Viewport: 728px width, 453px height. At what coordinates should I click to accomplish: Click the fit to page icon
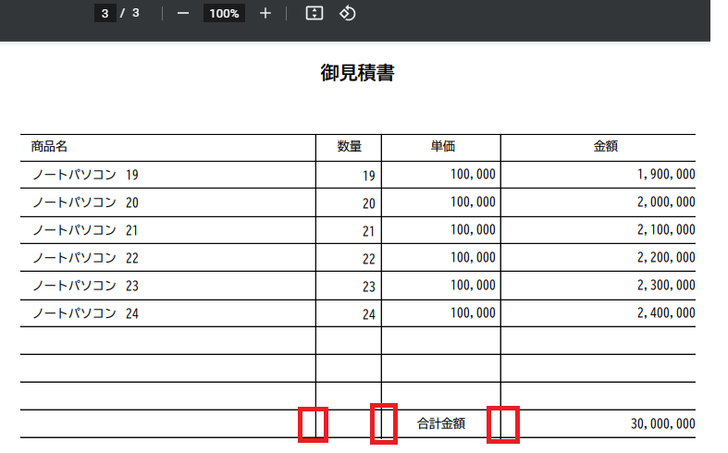[315, 14]
